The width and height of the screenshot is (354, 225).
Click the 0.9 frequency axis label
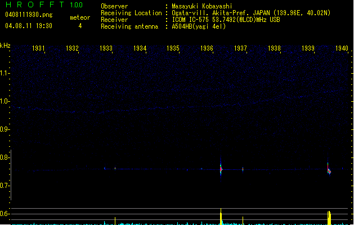[5, 129]
